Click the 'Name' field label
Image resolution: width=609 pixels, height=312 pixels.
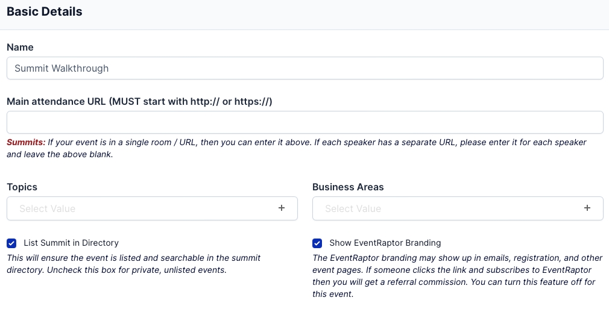pyautogui.click(x=20, y=47)
